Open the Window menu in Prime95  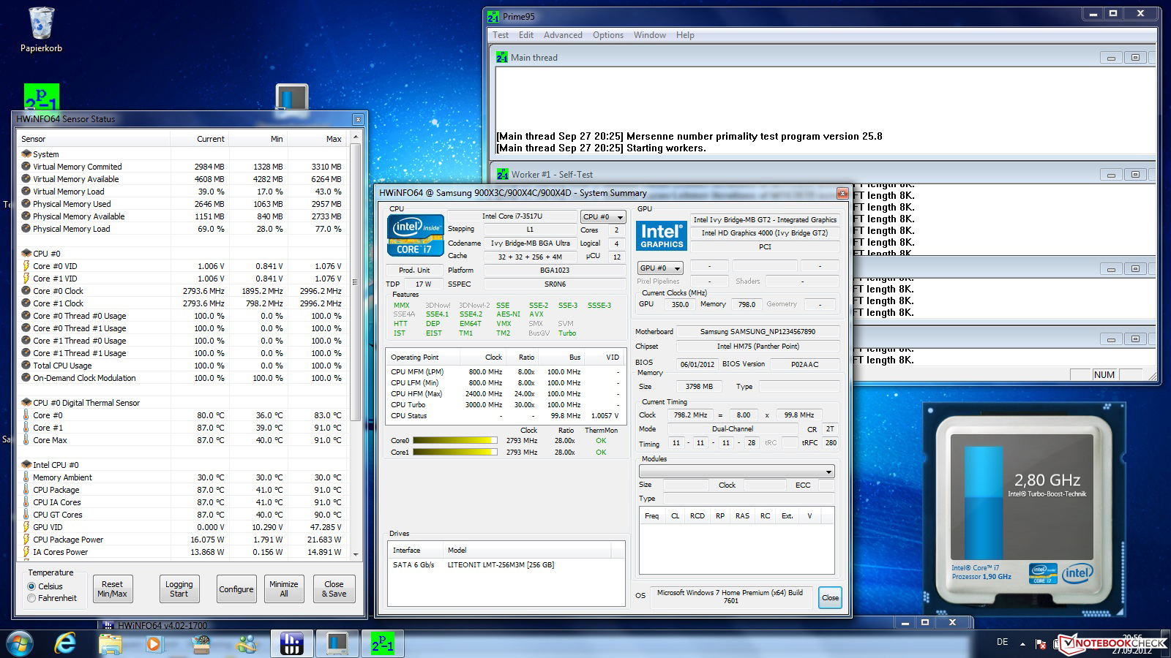click(650, 35)
